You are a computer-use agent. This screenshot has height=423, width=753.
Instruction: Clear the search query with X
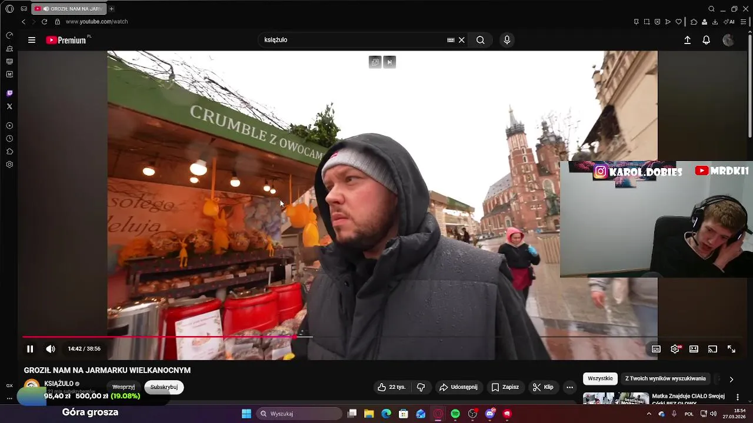(462, 40)
